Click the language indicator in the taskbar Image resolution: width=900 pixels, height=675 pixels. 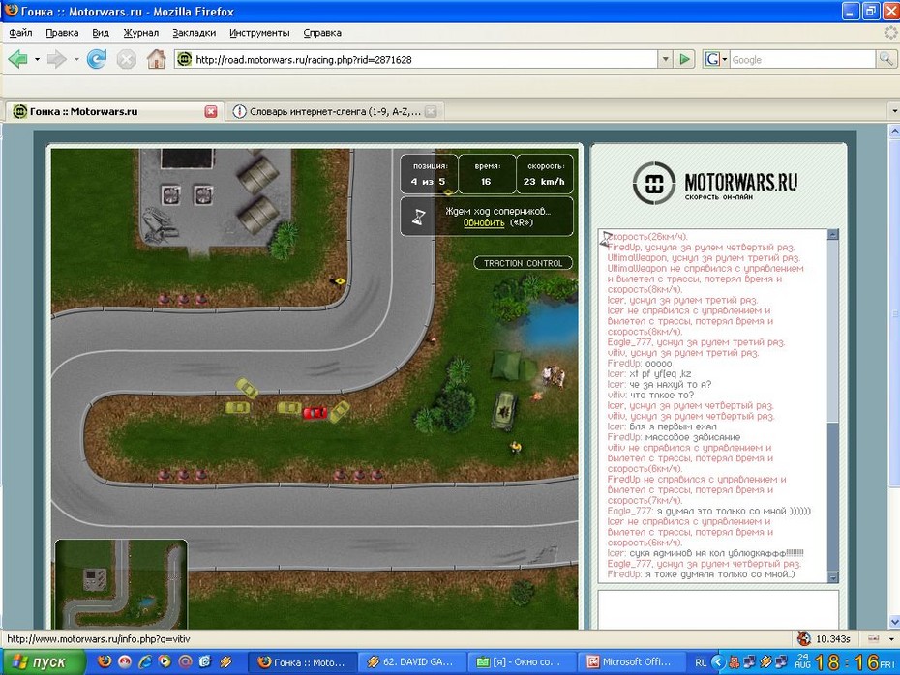pos(701,662)
